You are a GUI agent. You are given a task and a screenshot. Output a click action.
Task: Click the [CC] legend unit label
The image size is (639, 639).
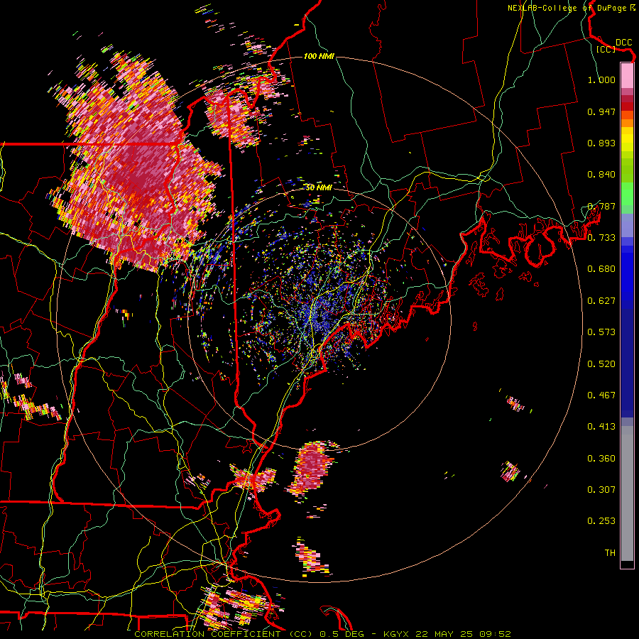(x=606, y=49)
